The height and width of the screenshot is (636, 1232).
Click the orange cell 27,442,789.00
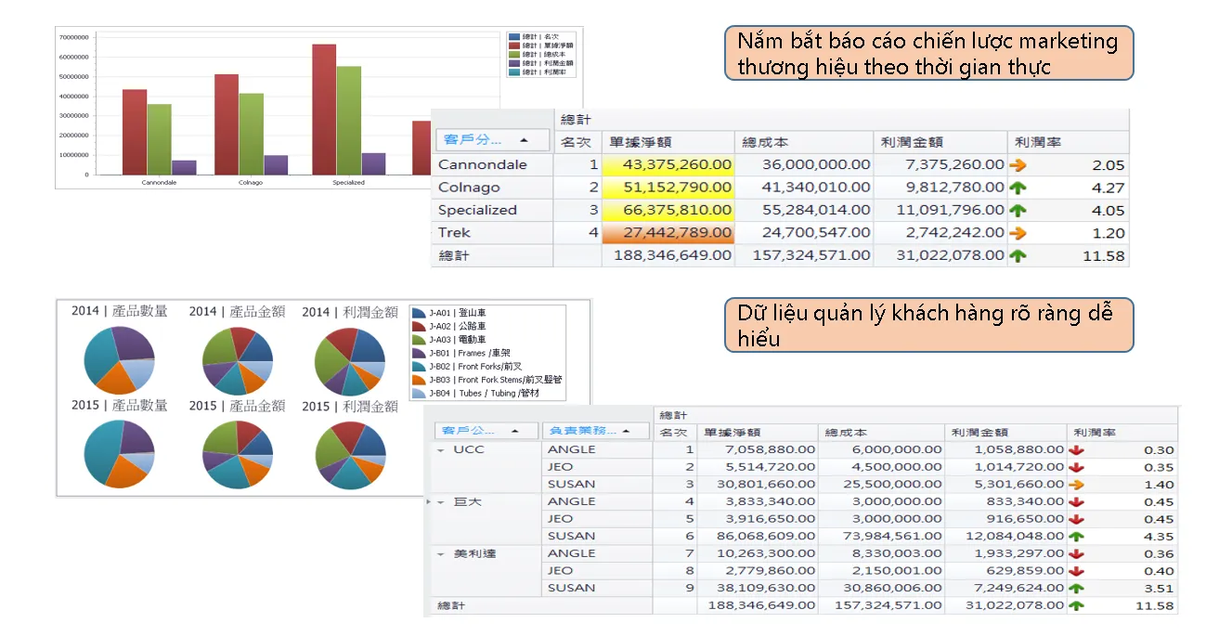[x=668, y=232]
